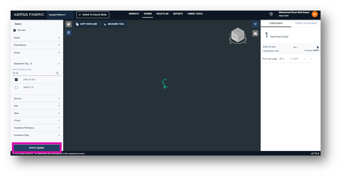Click the orange user avatar icon
342x177 pixels.
click(x=315, y=14)
